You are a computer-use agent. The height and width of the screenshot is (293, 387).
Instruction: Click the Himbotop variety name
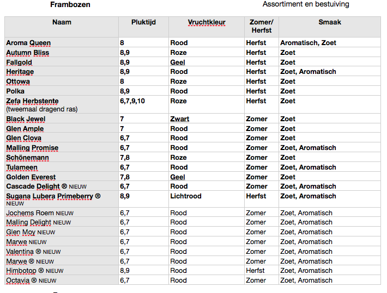pyautogui.click(x=22, y=271)
